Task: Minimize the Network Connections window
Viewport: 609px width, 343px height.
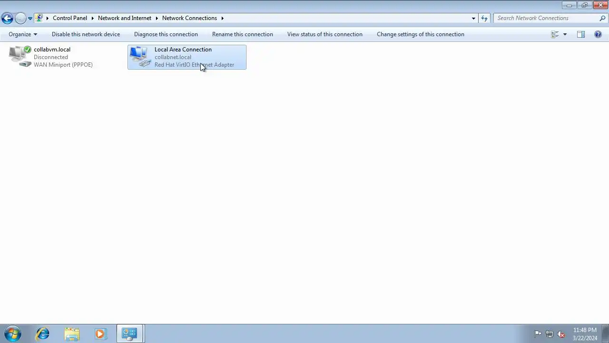Action: tap(569, 5)
